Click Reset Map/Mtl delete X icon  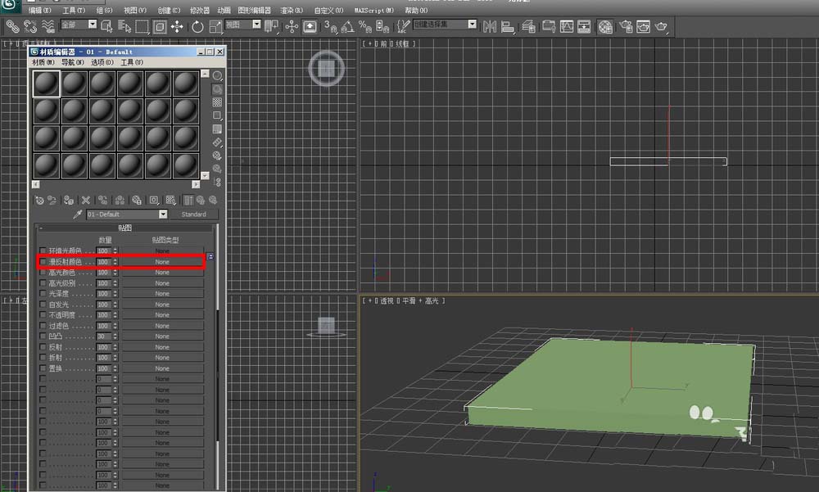coord(85,200)
